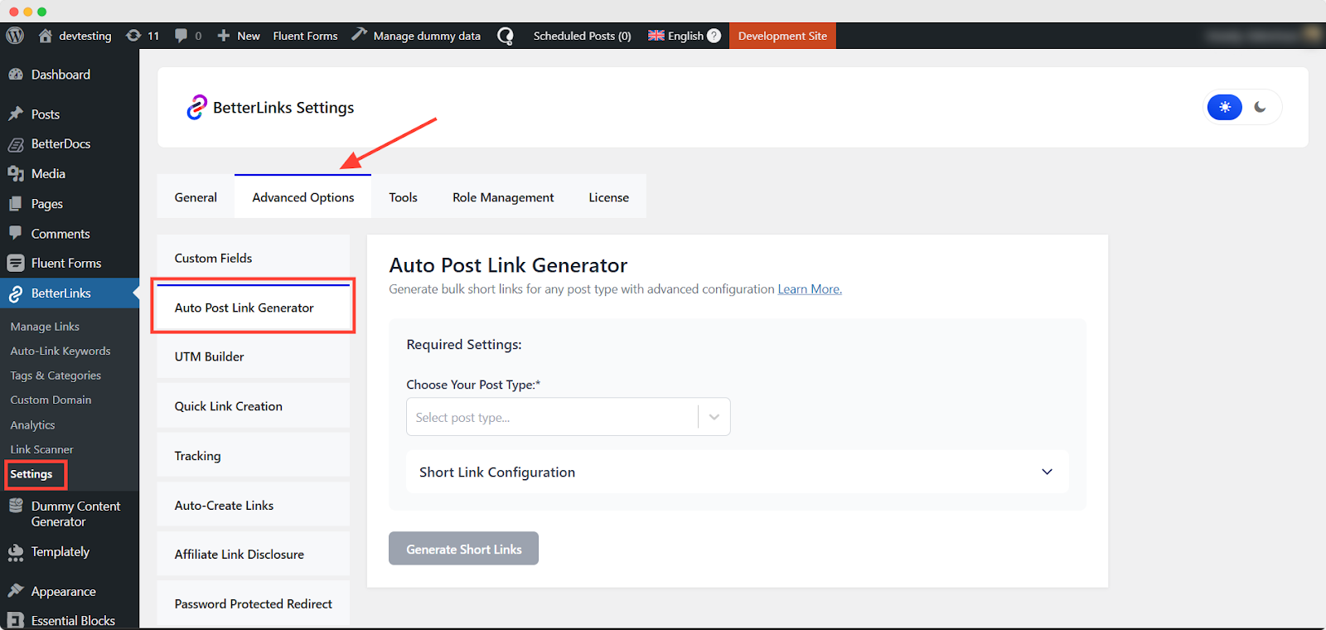Click the wand icon for Manage dummy data

coord(359,35)
